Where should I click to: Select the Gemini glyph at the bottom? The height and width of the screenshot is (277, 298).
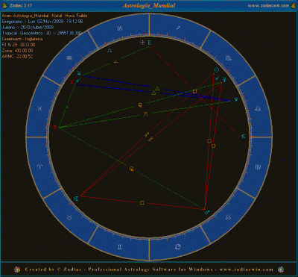point(120,247)
